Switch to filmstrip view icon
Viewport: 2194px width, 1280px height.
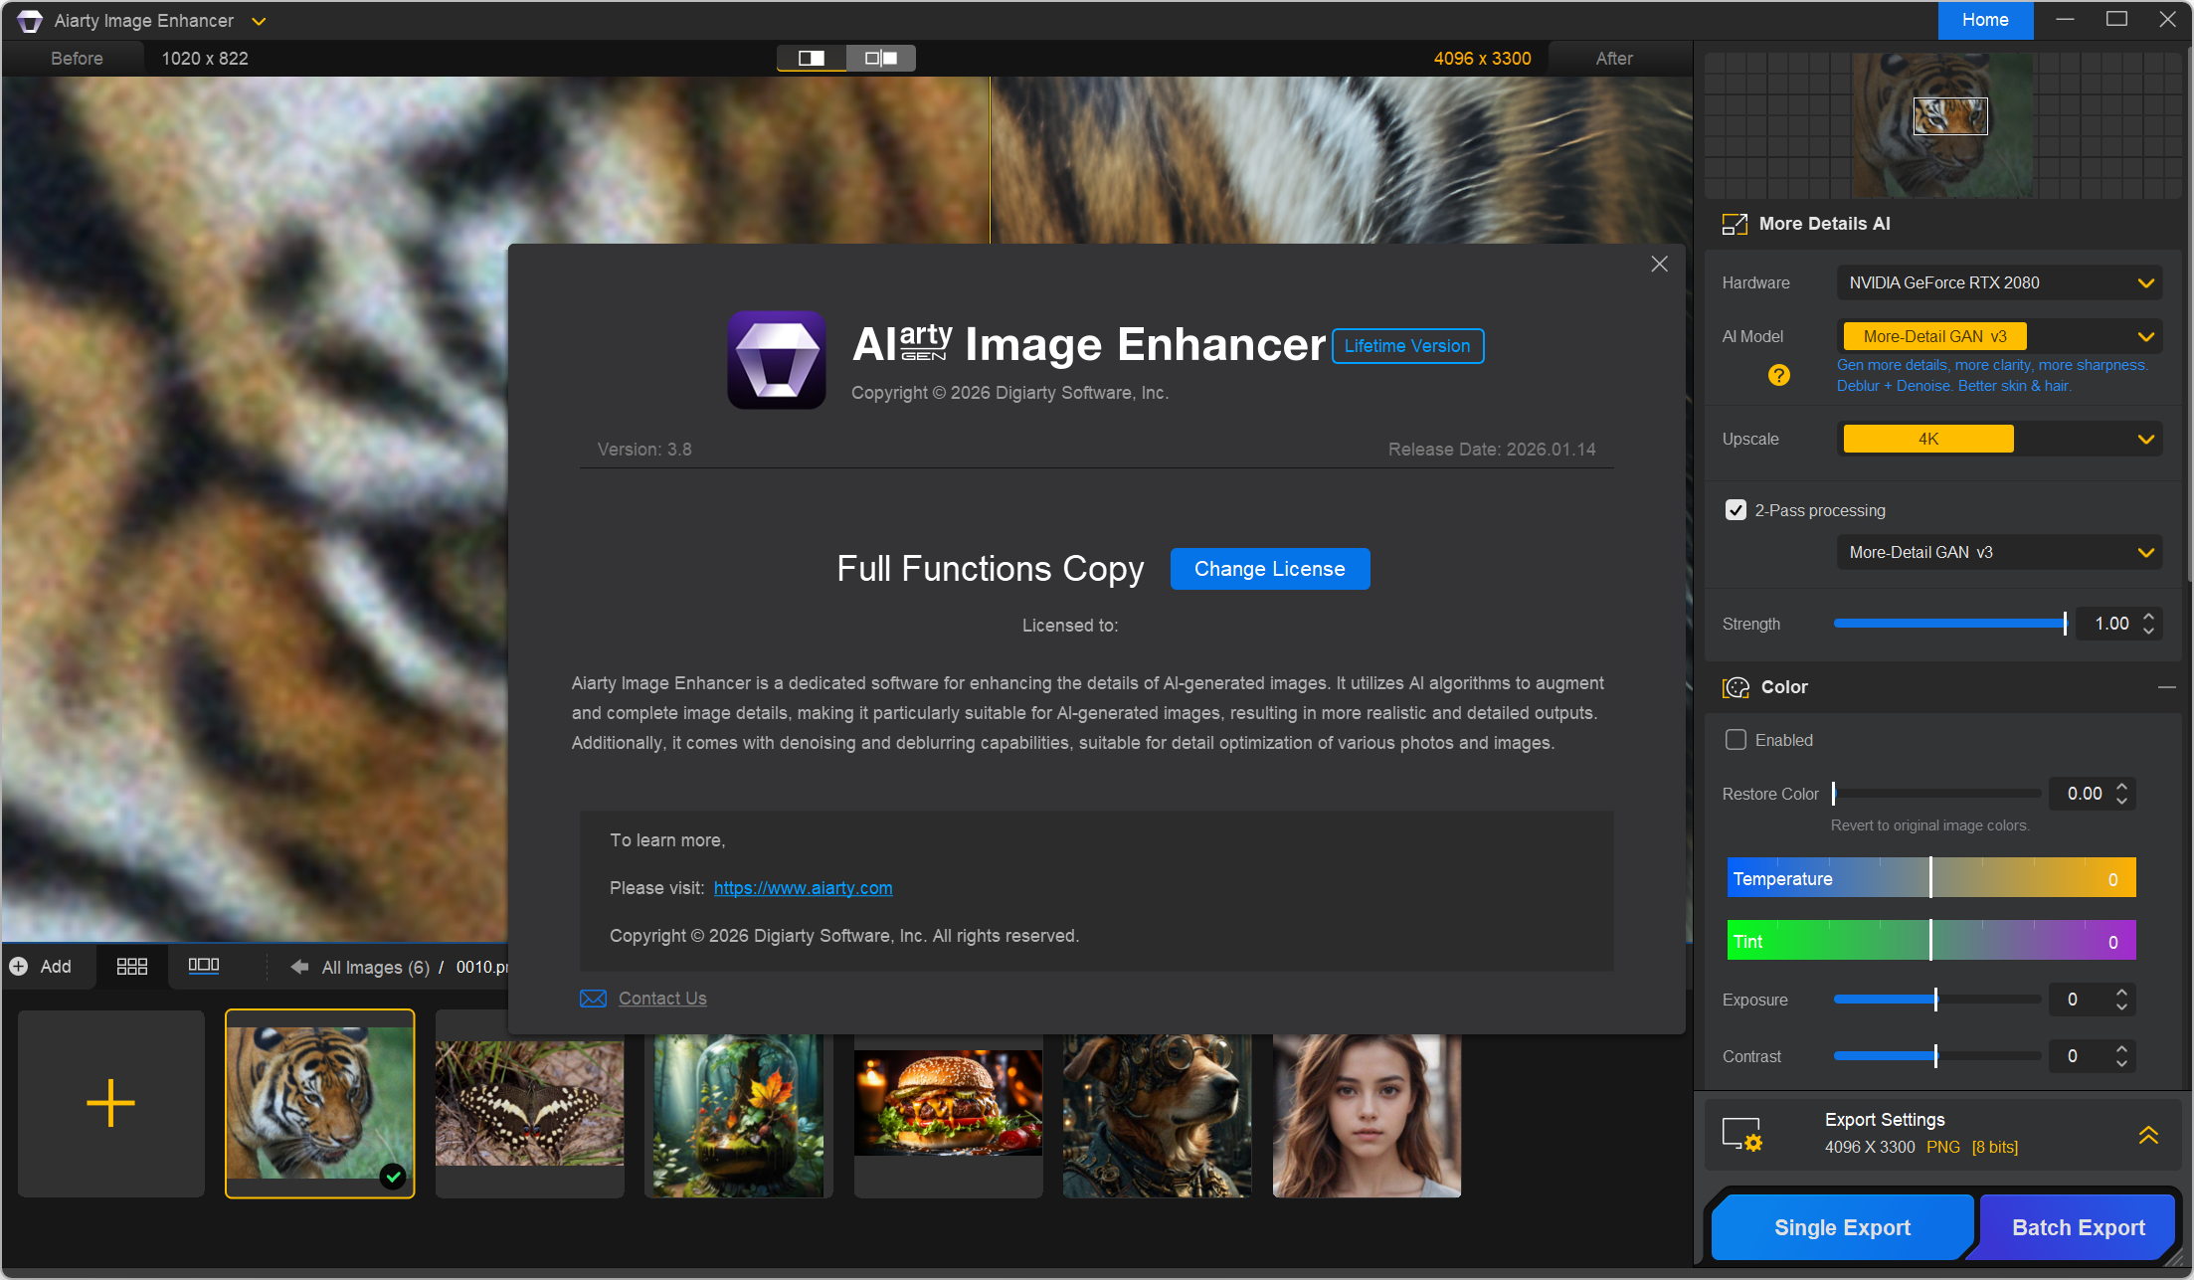pyautogui.click(x=204, y=966)
